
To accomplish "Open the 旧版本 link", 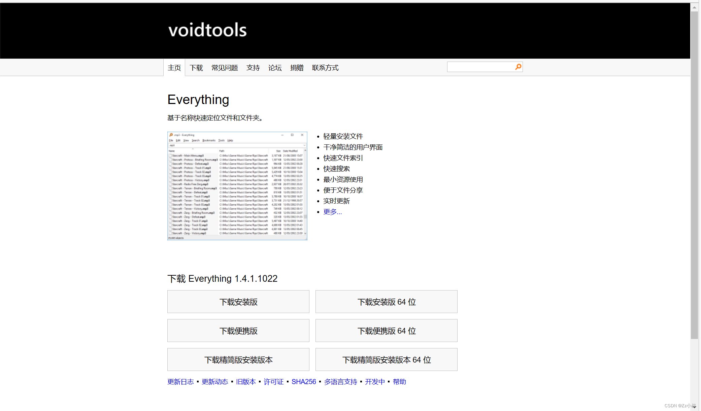I will click(246, 382).
